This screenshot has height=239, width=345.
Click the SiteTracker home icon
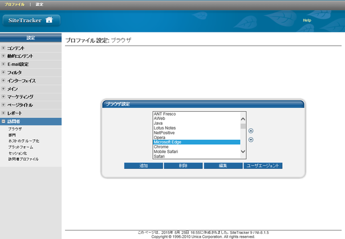pos(49,20)
